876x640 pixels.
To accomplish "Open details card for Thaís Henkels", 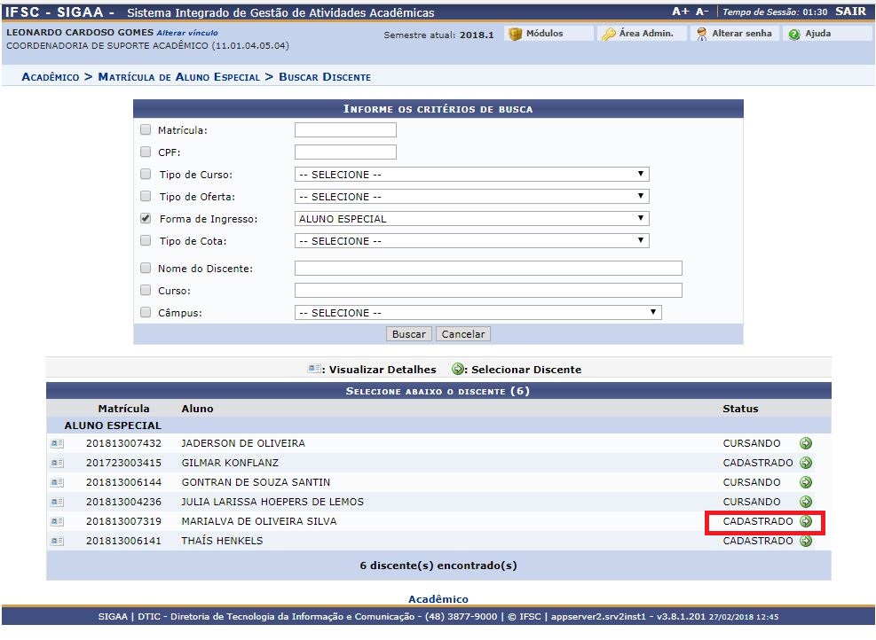I will point(57,541).
